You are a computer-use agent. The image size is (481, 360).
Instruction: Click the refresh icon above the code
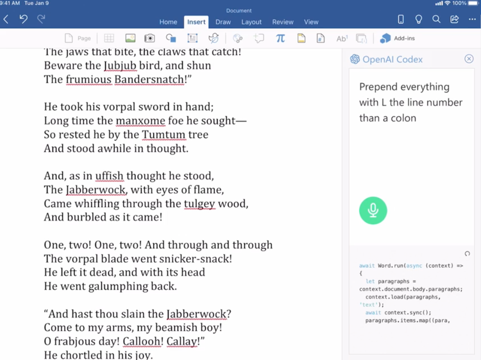(x=467, y=253)
